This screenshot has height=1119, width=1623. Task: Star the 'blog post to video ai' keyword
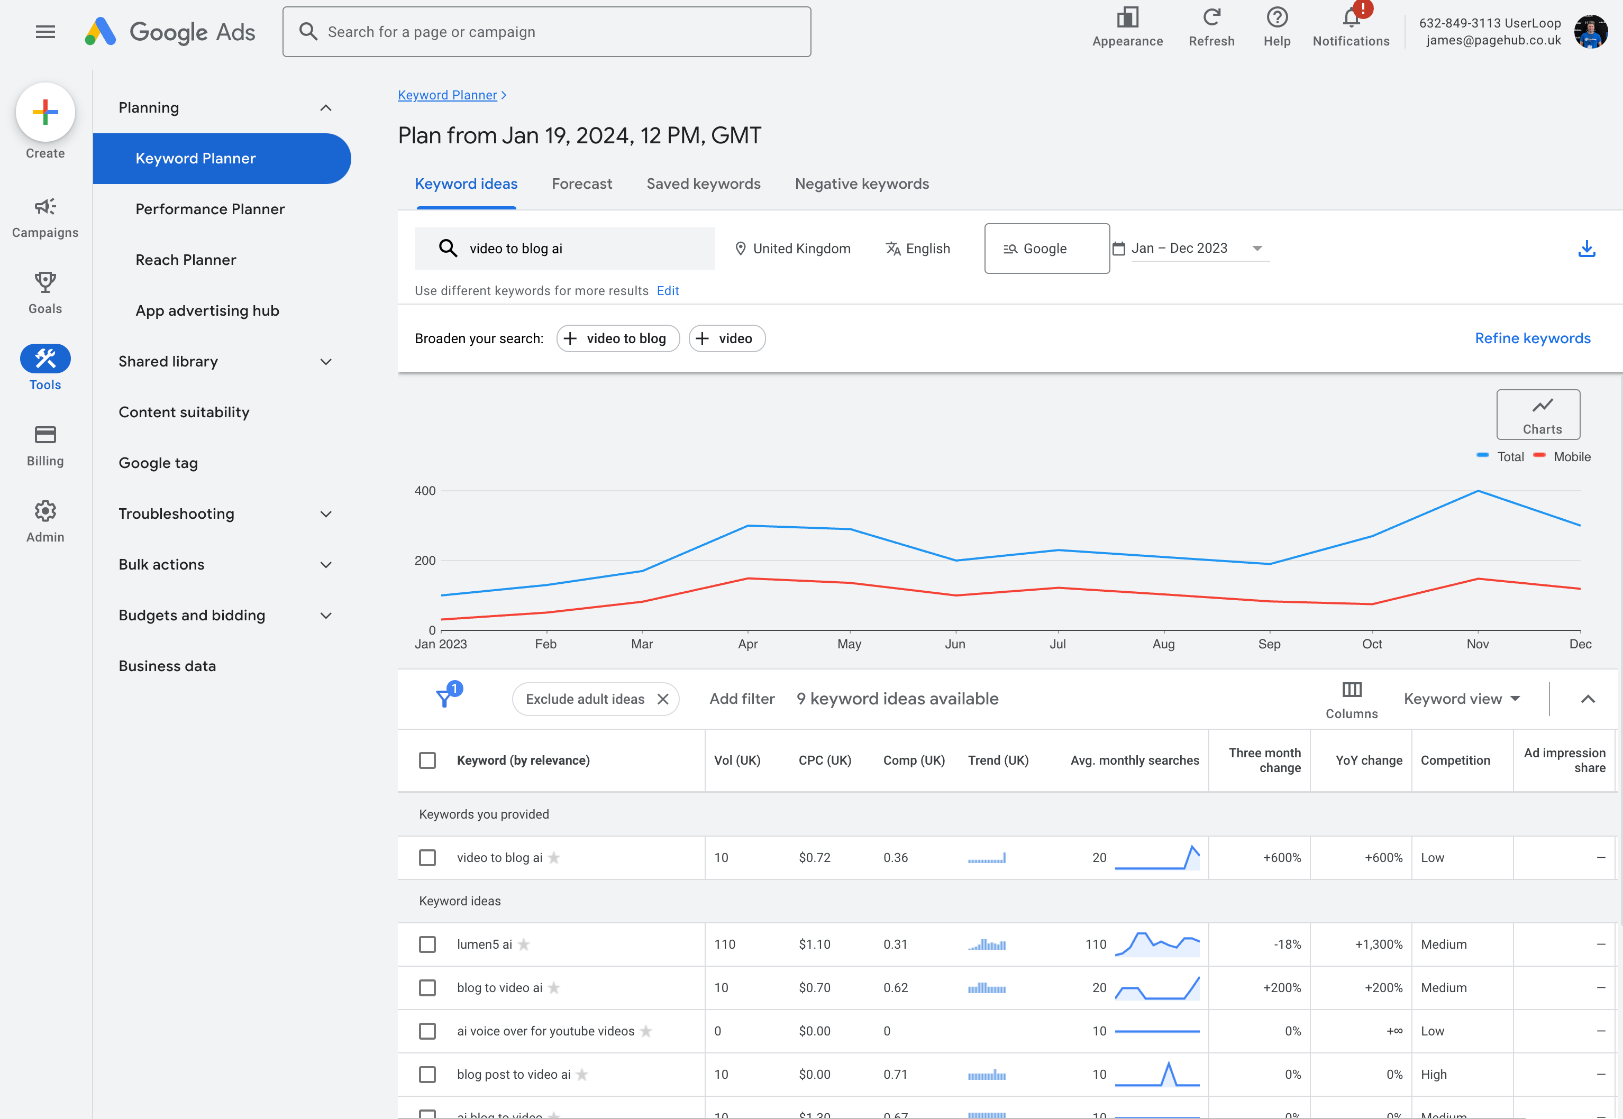[582, 1075]
